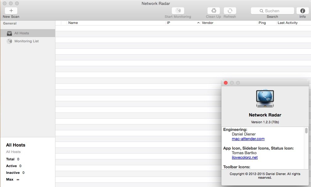Visit the ilovecolorz.net website
Viewport: 311px width, 187px height.
(245, 158)
